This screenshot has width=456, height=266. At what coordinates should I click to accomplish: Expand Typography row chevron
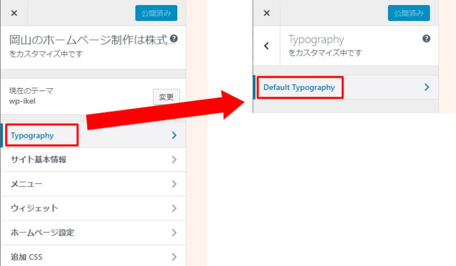pyautogui.click(x=174, y=136)
